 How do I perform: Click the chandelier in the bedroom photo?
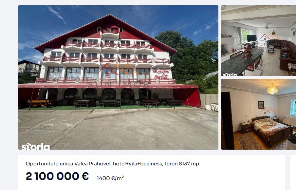(272, 89)
